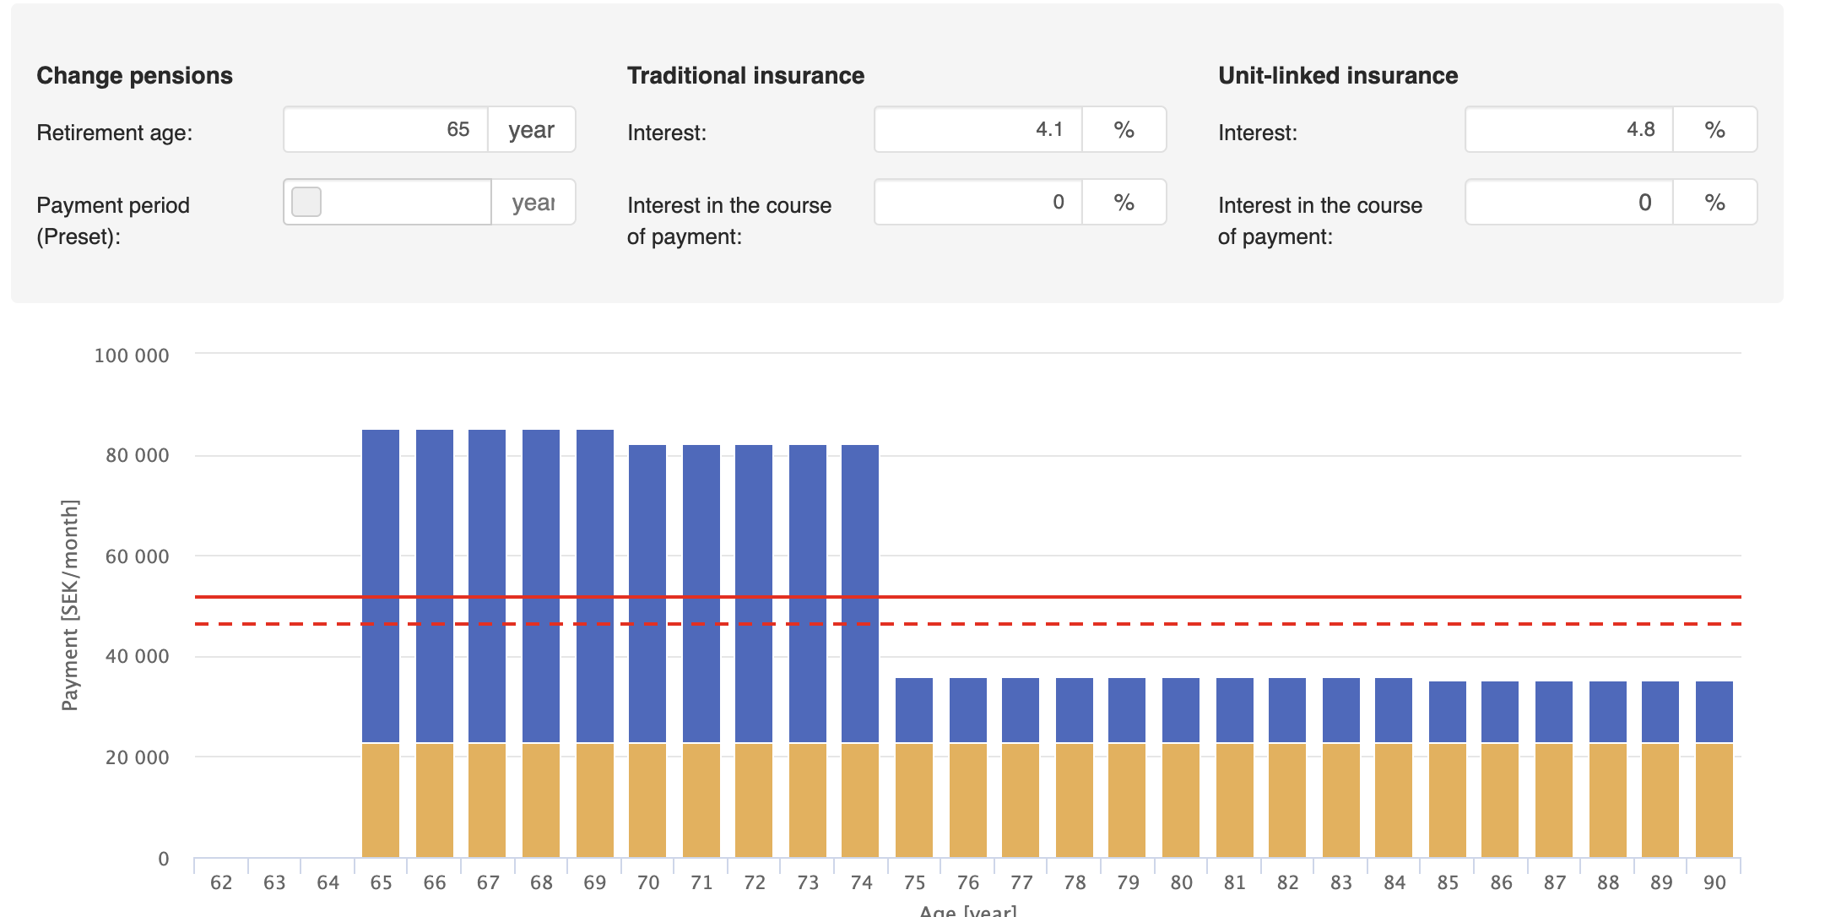Image resolution: width=1825 pixels, height=917 pixels.
Task: Click the blue bar segment at age 65
Action: 381,524
